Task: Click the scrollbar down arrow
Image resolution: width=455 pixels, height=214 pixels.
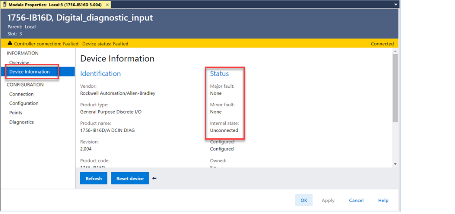Action: coord(395,164)
